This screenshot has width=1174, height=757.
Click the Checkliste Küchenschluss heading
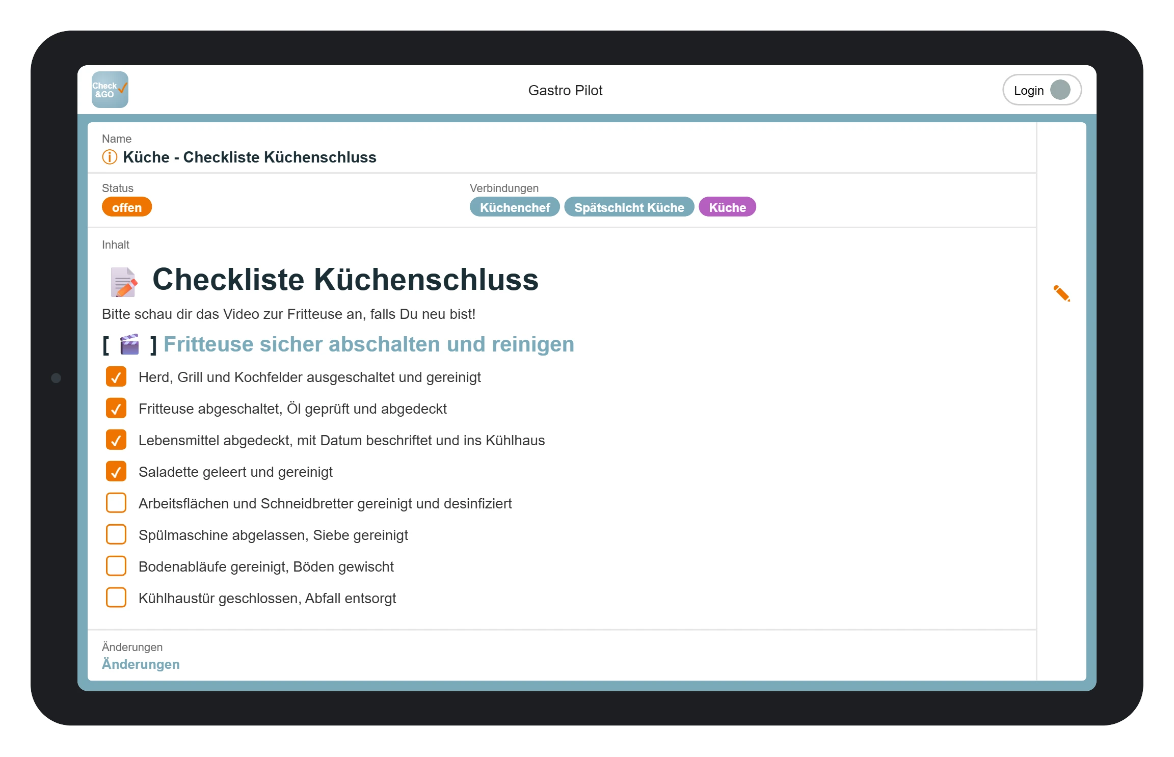[345, 280]
